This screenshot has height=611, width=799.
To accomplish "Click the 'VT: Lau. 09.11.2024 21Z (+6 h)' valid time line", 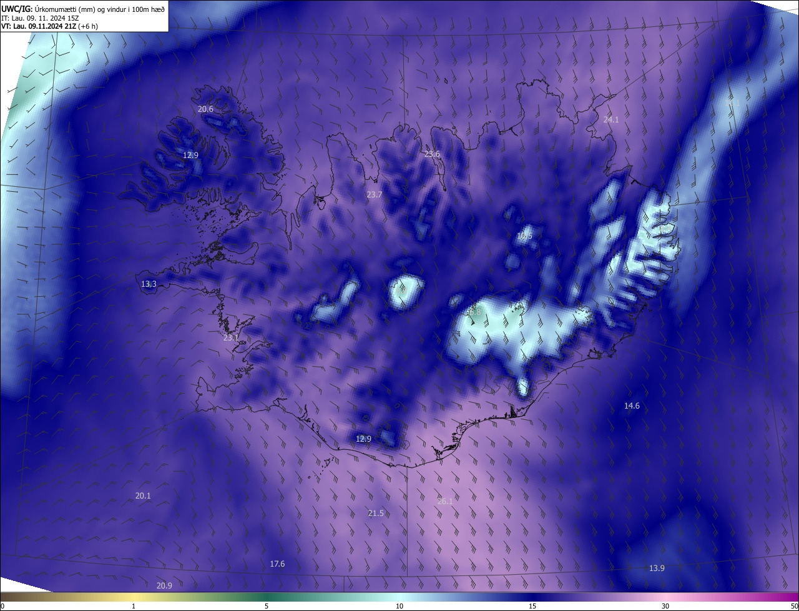I will tap(49, 26).
